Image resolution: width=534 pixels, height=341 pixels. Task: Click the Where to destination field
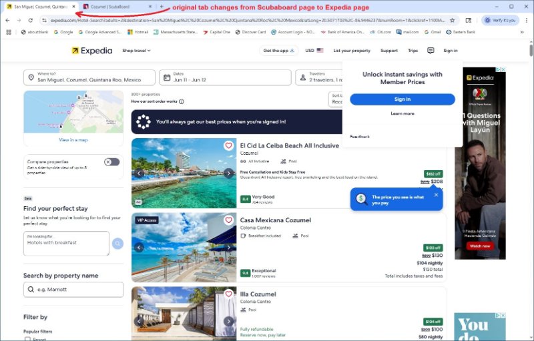[89, 77]
